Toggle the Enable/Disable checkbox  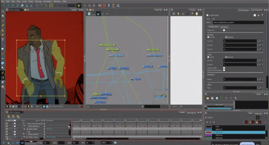point(208,15)
